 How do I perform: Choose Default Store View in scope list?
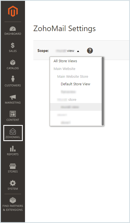76,84
